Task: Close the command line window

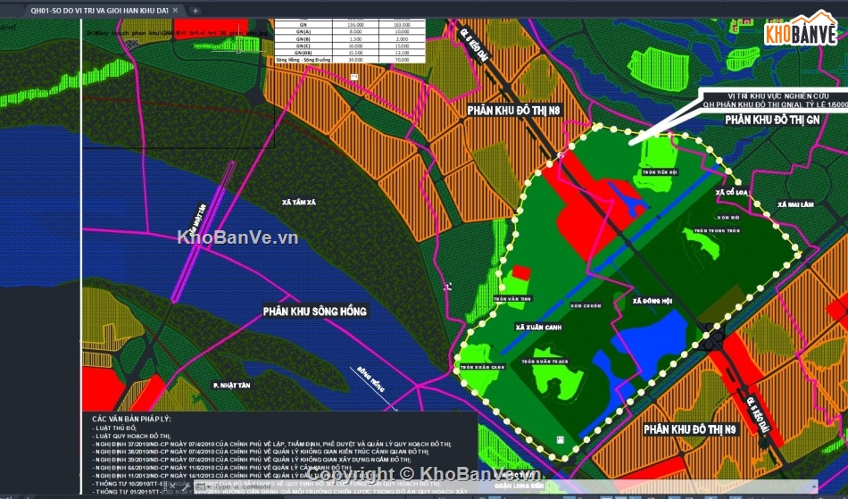Action: pyautogui.click(x=172, y=487)
